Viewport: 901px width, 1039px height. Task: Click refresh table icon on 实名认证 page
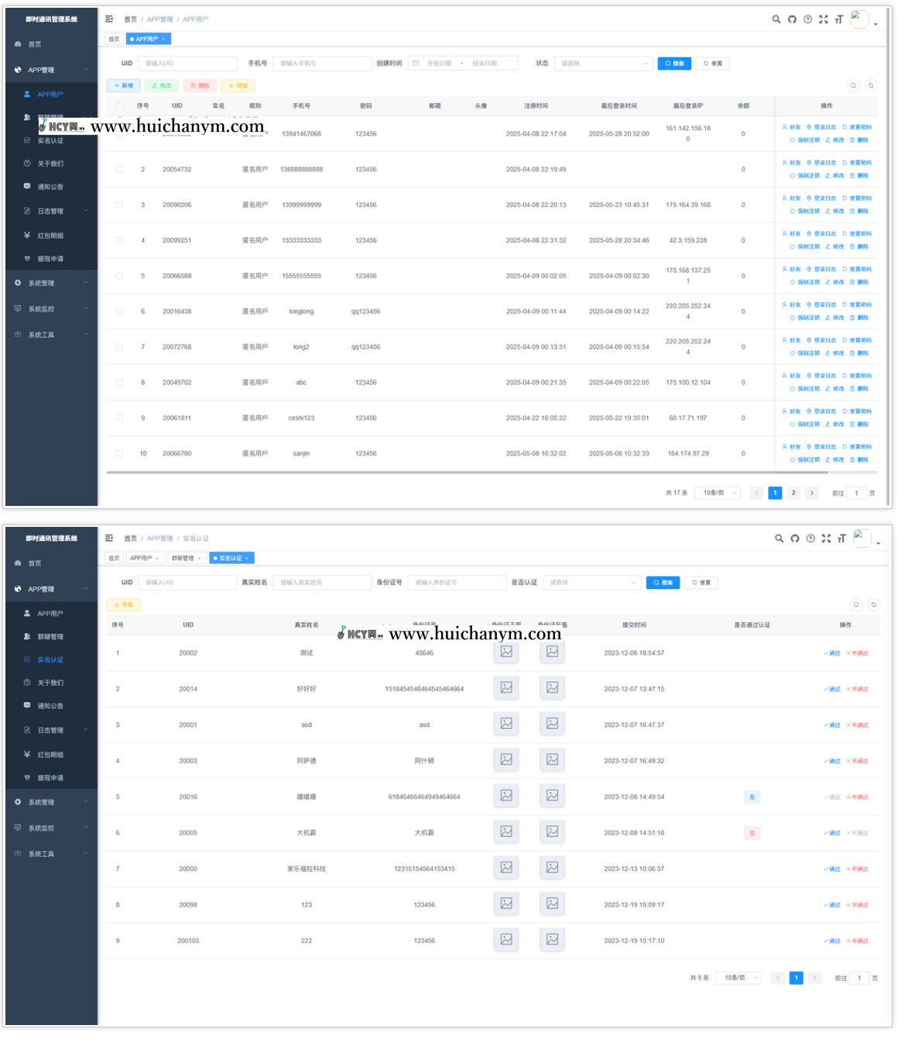(x=873, y=604)
